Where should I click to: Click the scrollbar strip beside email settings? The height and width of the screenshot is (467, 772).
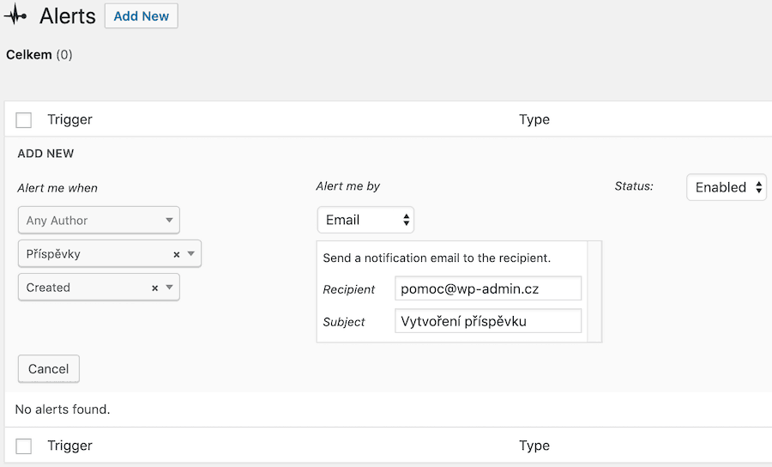594,291
